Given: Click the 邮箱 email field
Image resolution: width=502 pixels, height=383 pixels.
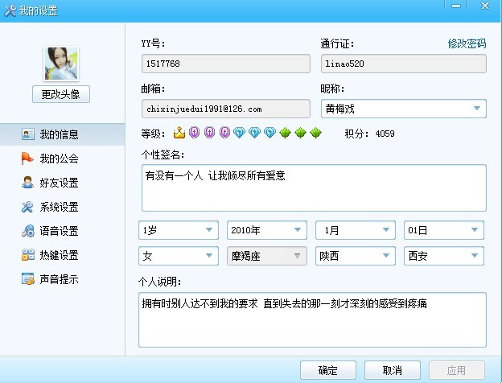Looking at the screenshot, I should pyautogui.click(x=226, y=109).
